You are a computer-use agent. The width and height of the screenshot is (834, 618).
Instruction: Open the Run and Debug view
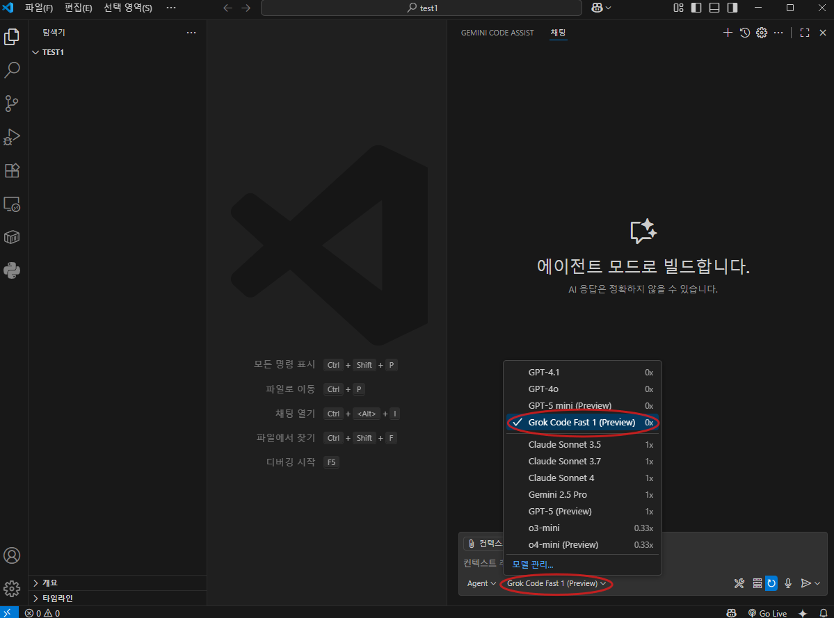click(x=12, y=137)
